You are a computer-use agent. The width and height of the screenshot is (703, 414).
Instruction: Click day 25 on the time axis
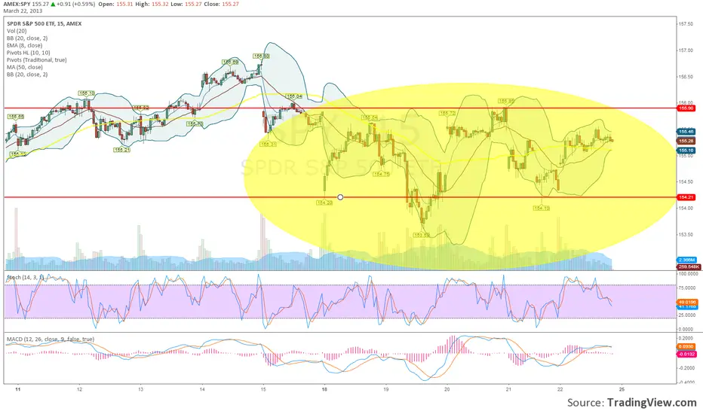click(622, 389)
